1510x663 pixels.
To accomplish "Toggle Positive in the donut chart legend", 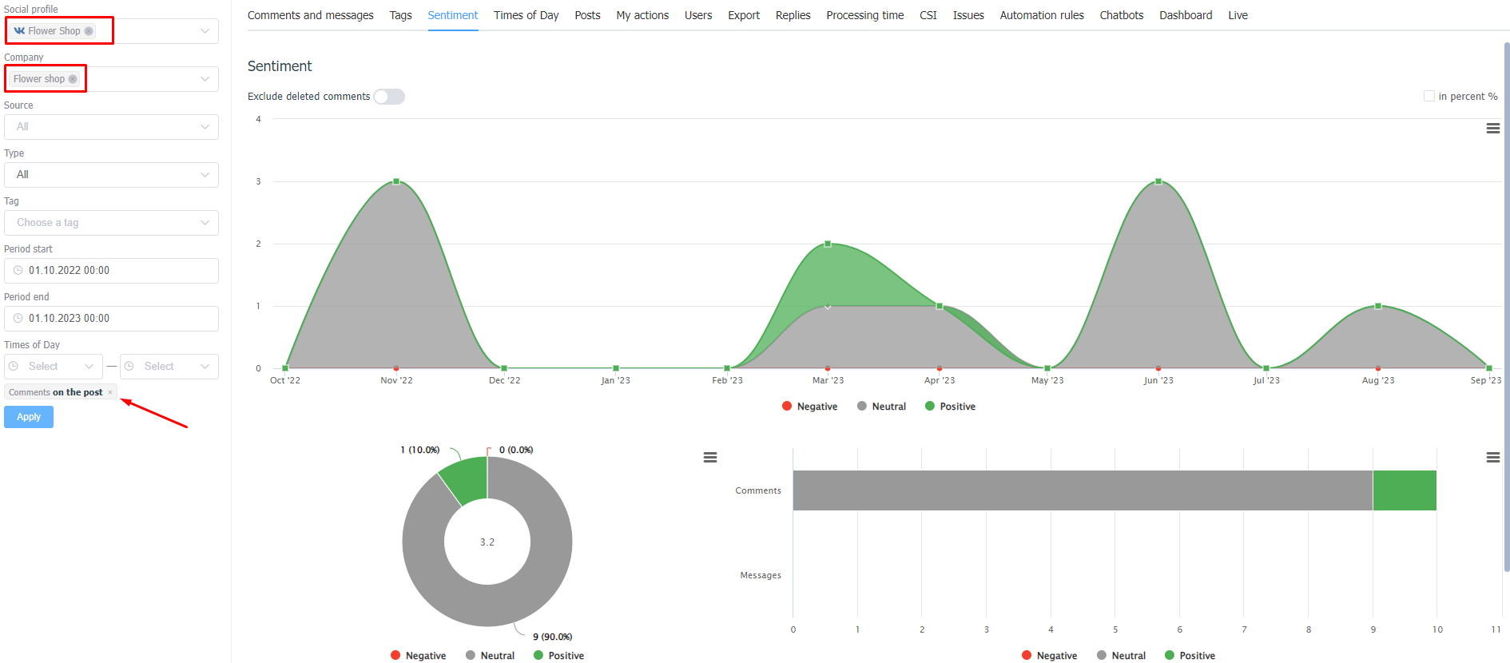I will pyautogui.click(x=558, y=655).
